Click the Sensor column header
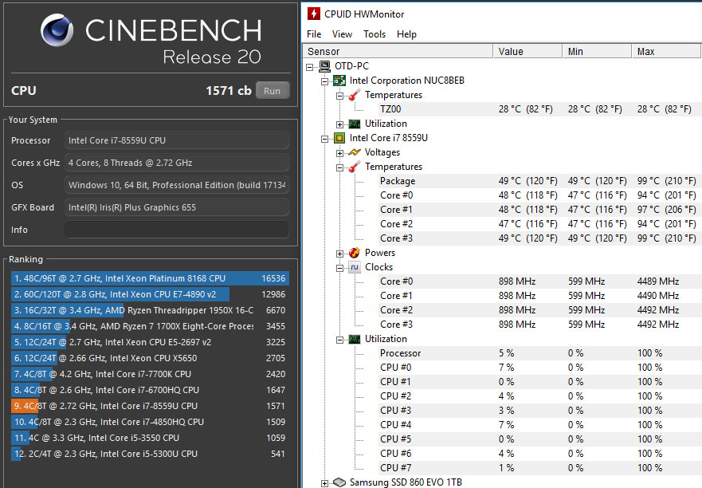The image size is (702, 488). coord(398,52)
